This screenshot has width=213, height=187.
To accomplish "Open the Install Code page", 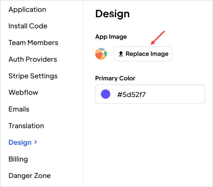I will tap(28, 26).
